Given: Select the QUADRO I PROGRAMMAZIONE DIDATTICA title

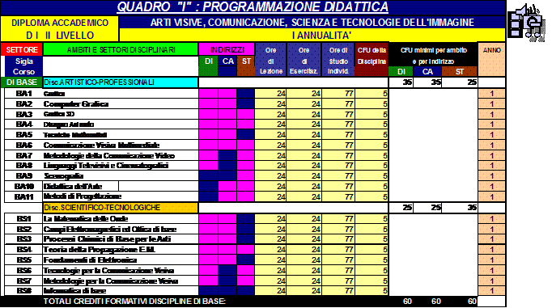Looking at the screenshot, I should tap(253, 6).
